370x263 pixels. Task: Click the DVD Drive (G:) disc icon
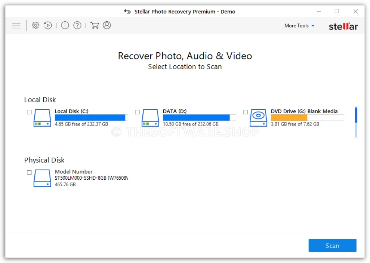[258, 118]
